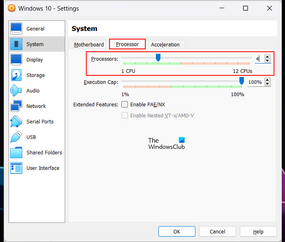Screen dimensions: 285x242
Task: Select the Shared Folders icon
Action: tap(16, 152)
